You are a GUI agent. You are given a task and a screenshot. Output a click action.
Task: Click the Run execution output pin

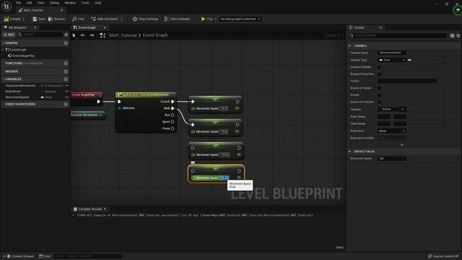click(173, 116)
